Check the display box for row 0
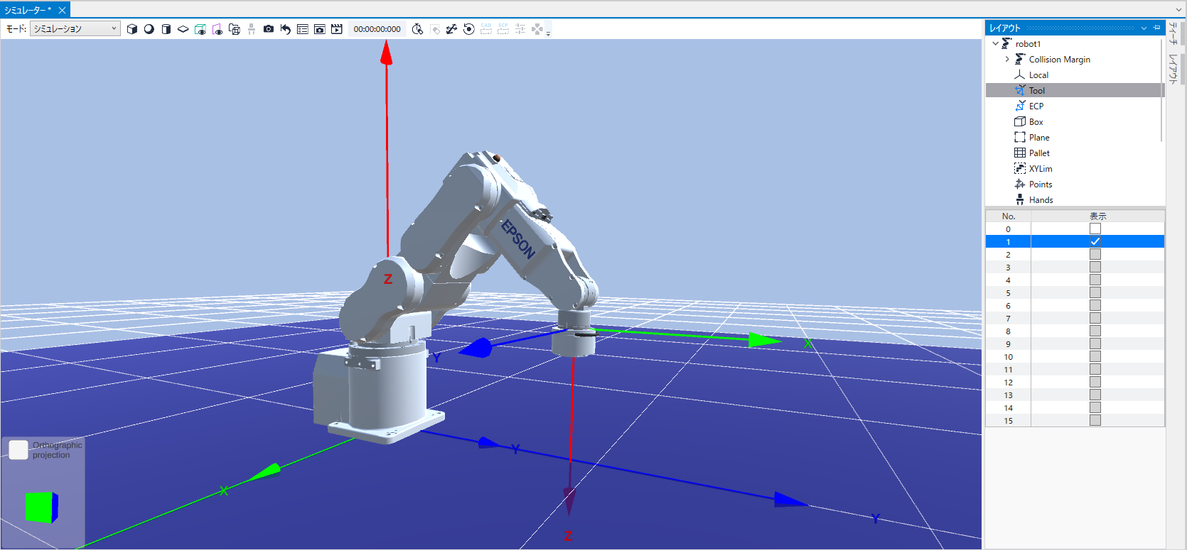1187x550 pixels. (1095, 229)
